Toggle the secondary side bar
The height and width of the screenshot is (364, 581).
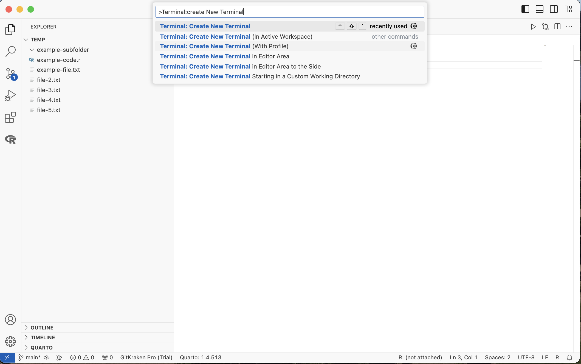pyautogui.click(x=554, y=9)
